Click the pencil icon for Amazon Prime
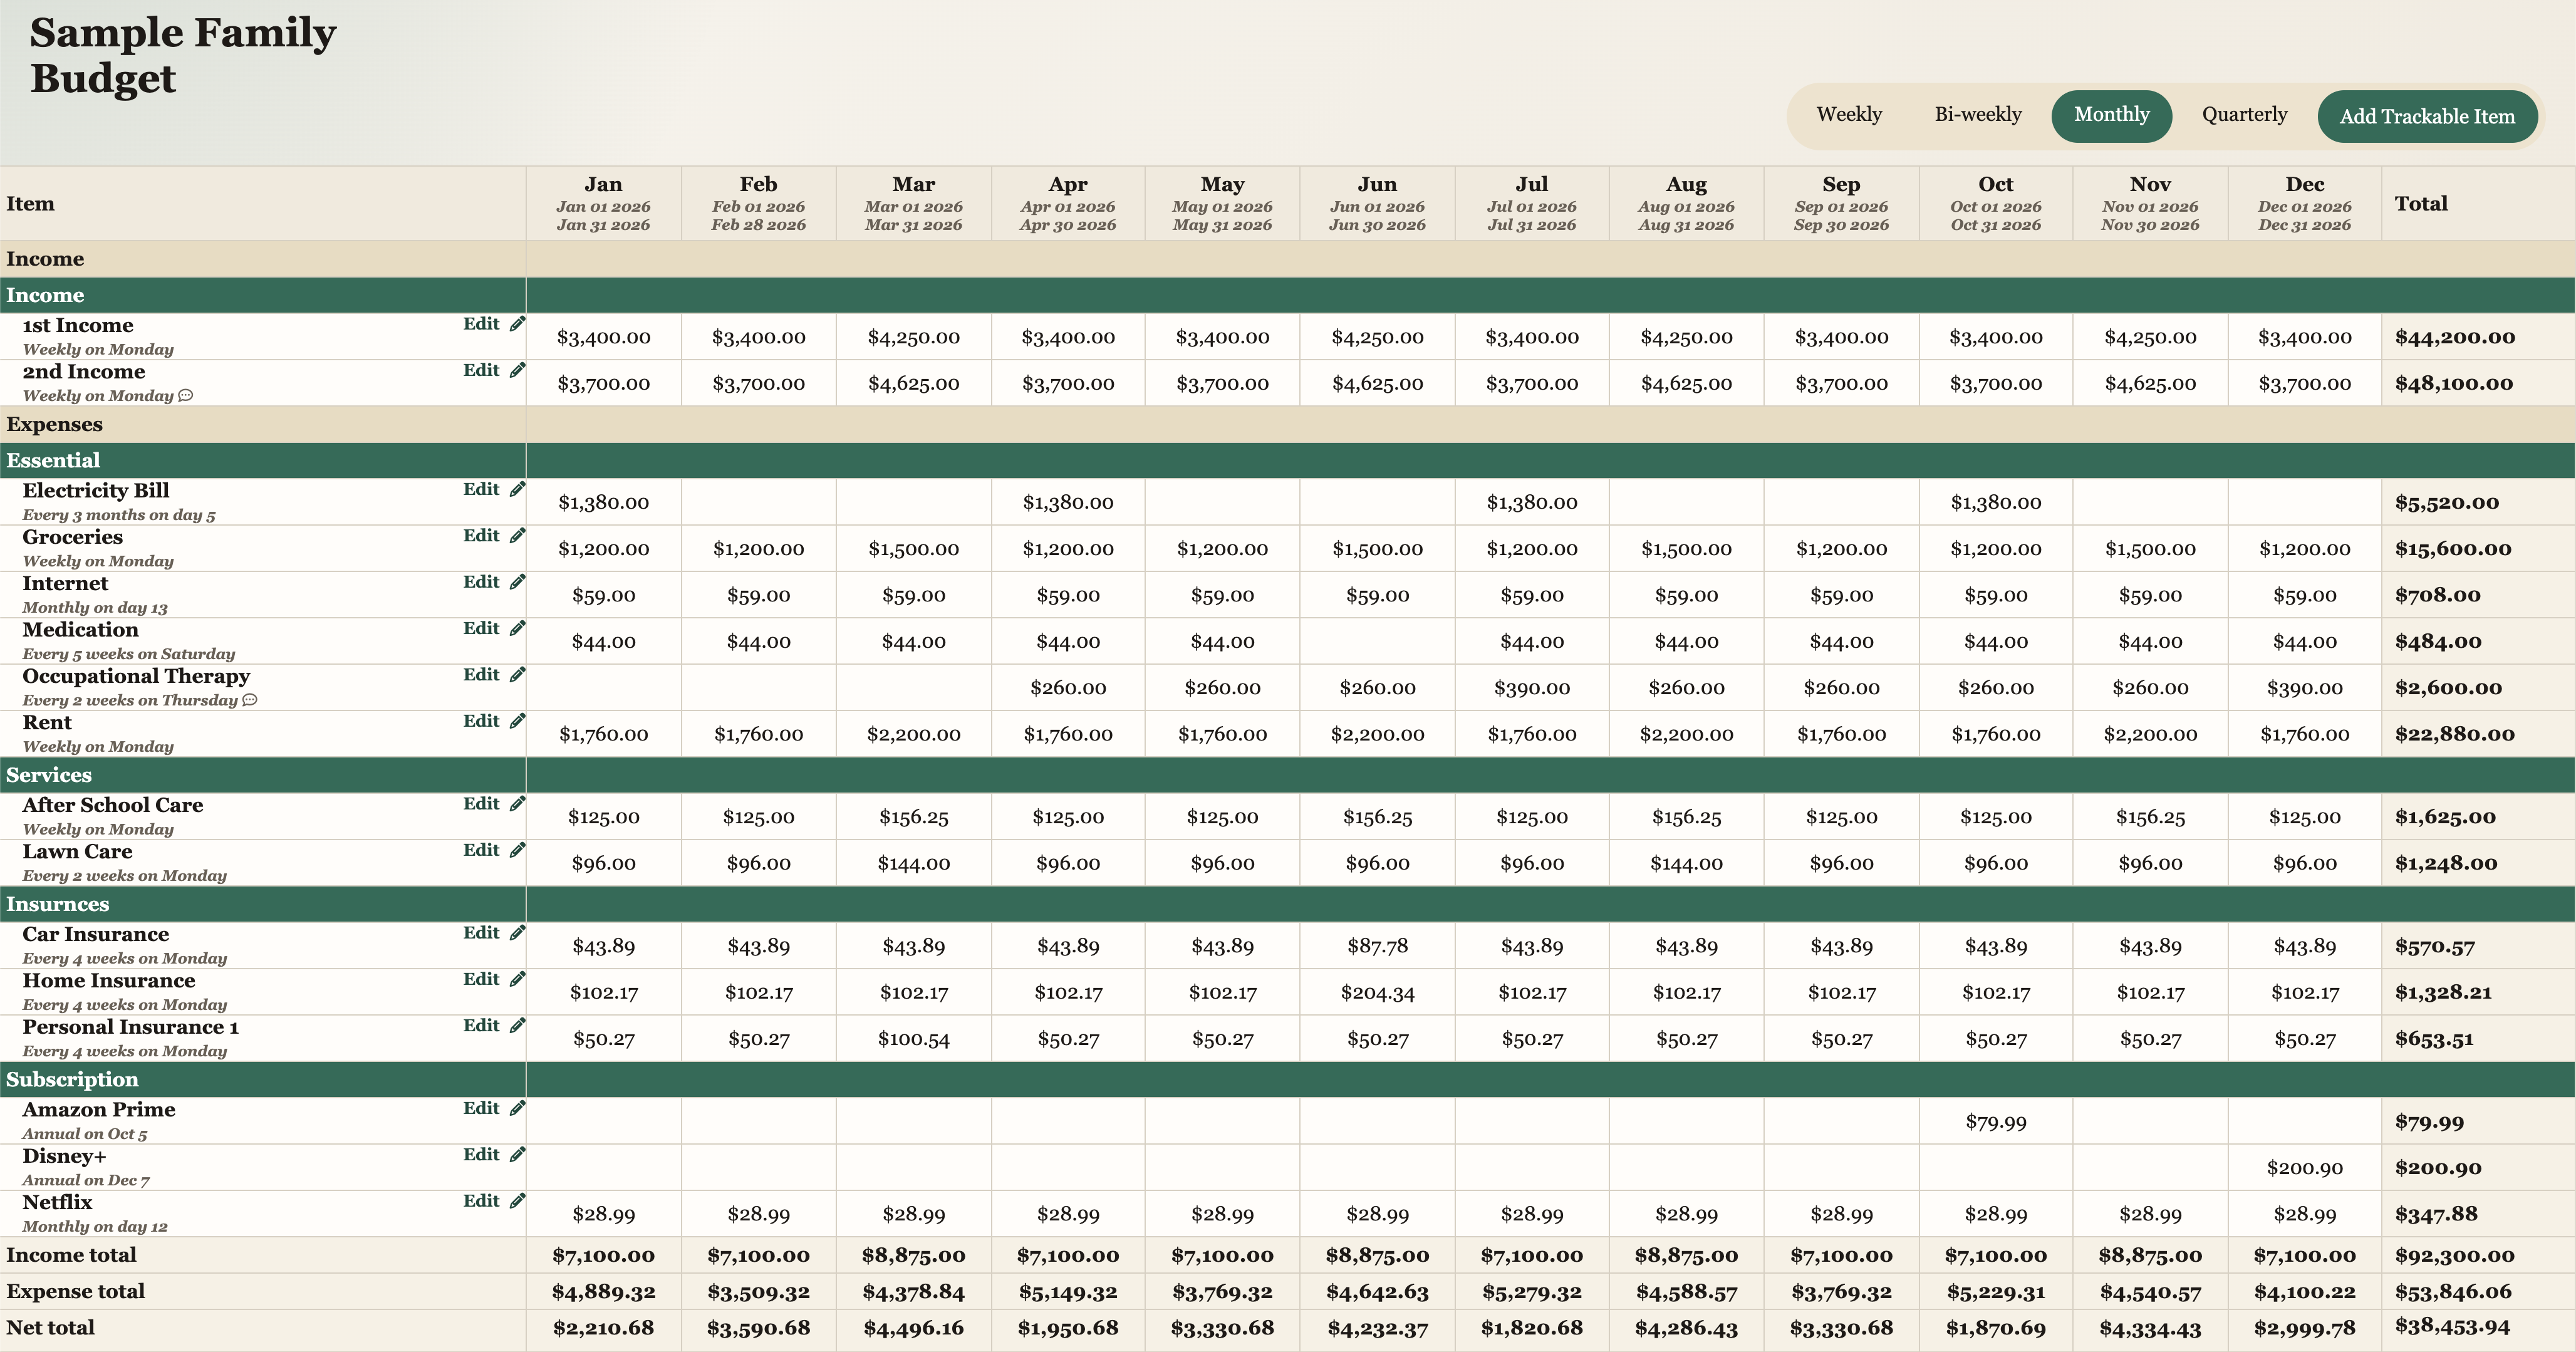The height and width of the screenshot is (1352, 2576). click(x=517, y=1108)
